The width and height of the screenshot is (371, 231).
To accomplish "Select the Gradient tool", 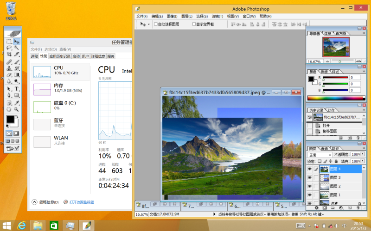I will point(17,75).
